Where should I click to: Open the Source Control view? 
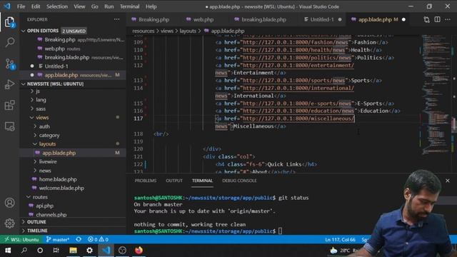click(9, 64)
